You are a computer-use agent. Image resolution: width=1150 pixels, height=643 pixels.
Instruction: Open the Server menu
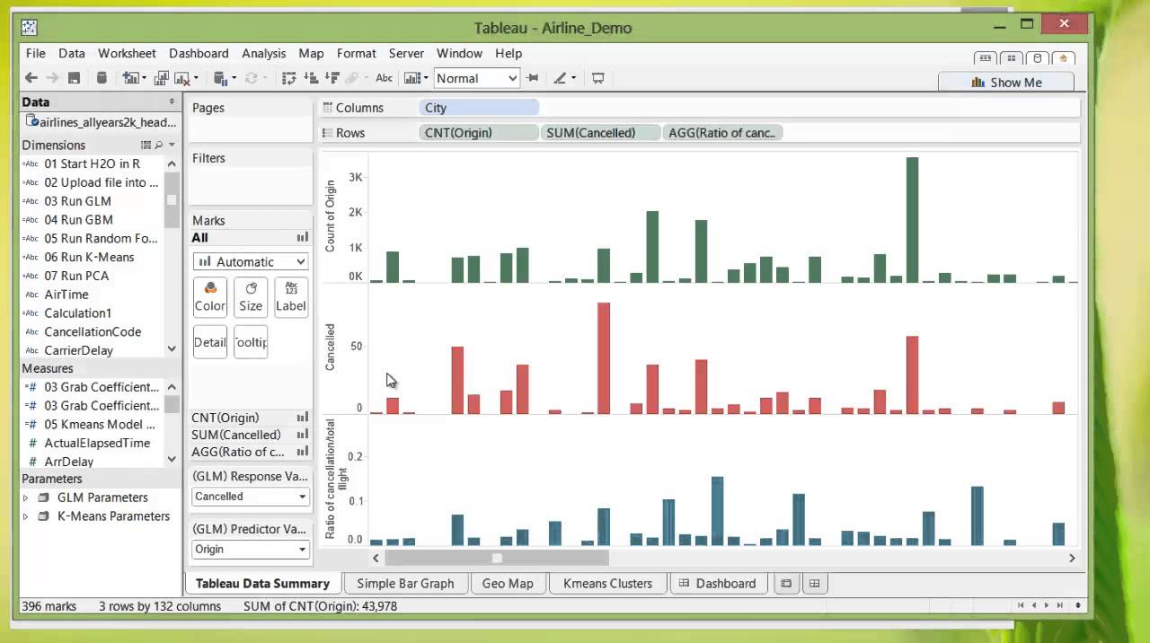[406, 53]
